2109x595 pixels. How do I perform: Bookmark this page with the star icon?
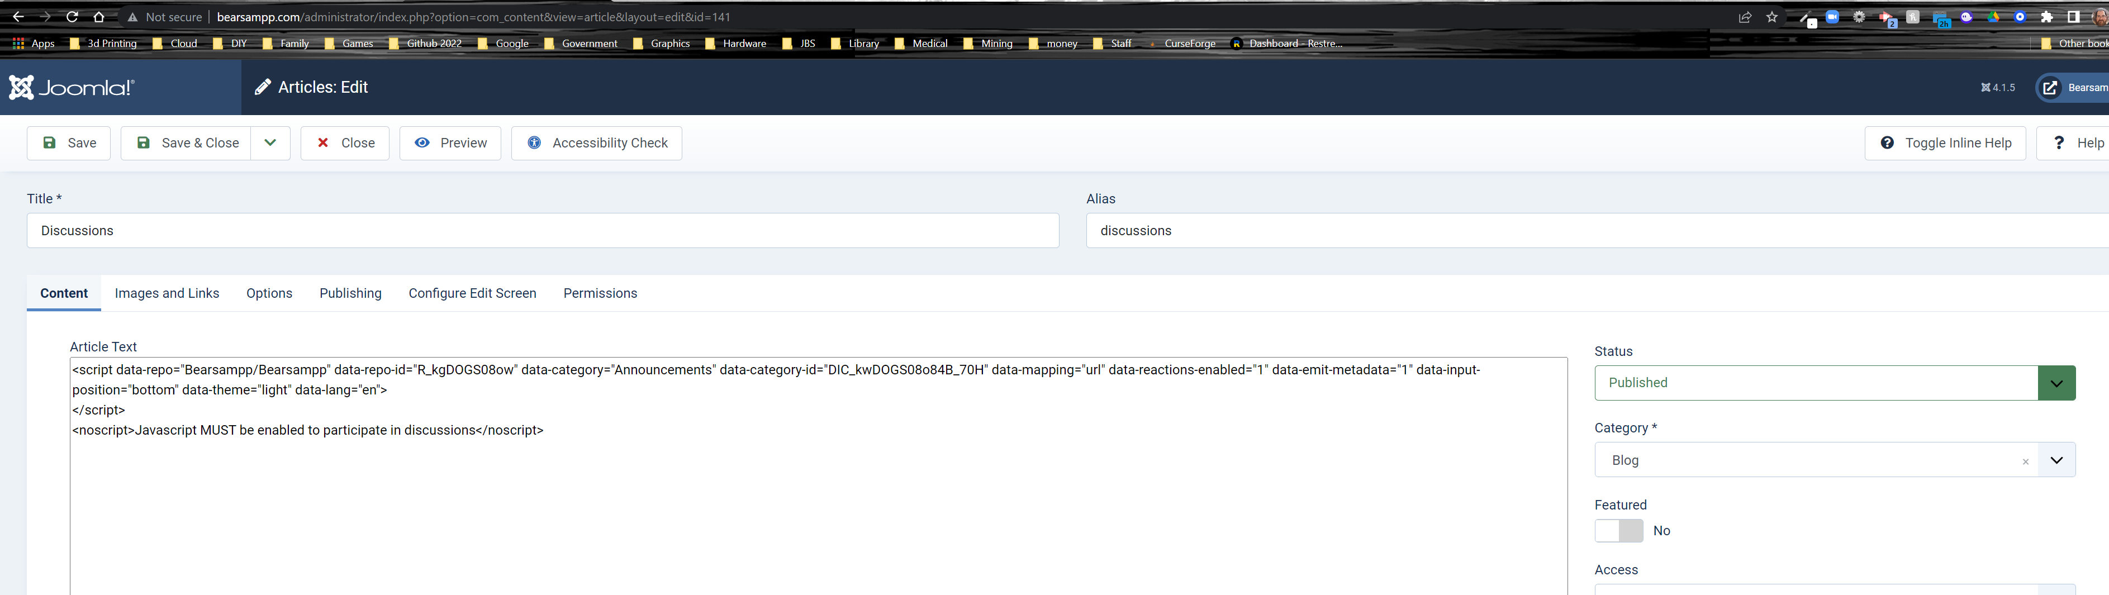[x=1771, y=16]
